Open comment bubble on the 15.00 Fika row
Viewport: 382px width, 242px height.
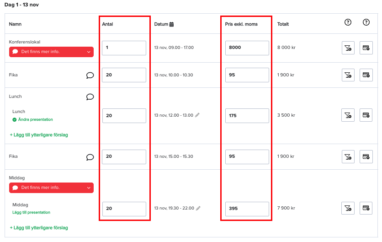coord(90,157)
